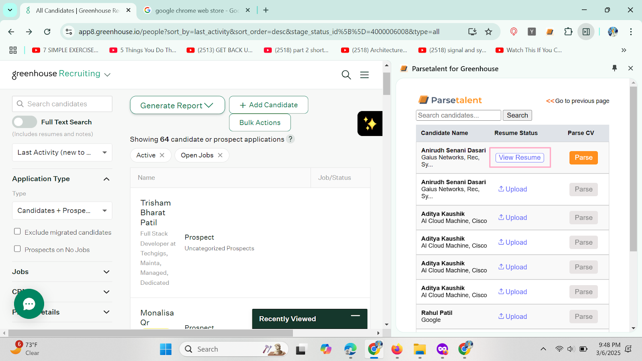Go back to the previous page in Chrome

[11, 32]
